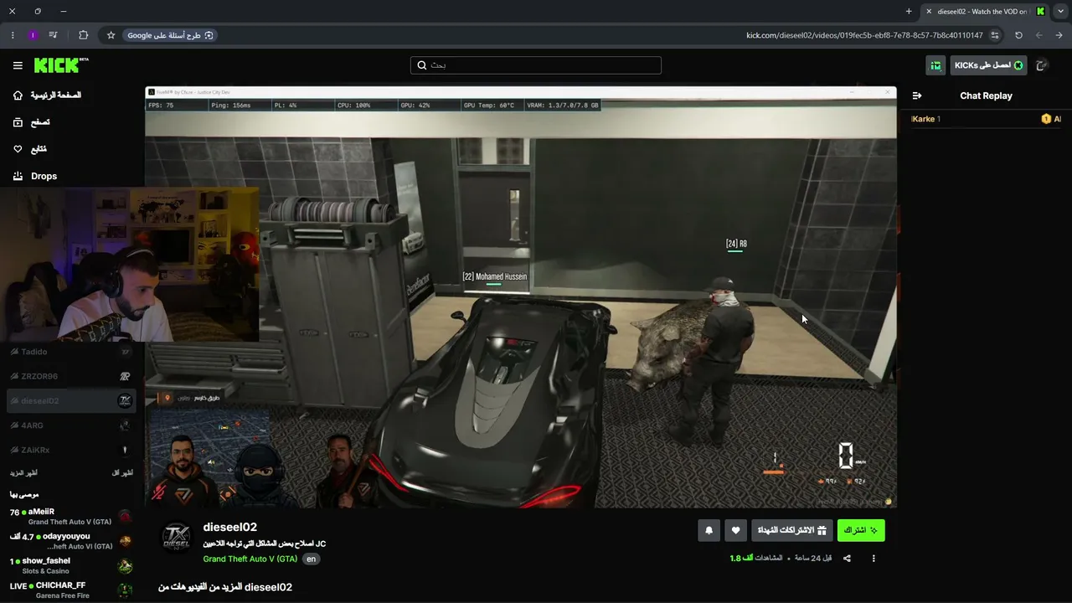Screen dimensions: 1072x603
Task: Click the Karke chat gifter entry
Action: point(925,119)
